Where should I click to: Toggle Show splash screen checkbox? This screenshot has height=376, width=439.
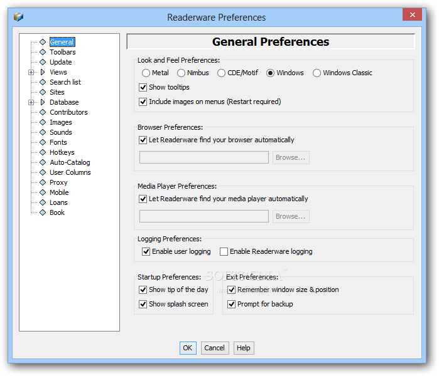tap(143, 304)
